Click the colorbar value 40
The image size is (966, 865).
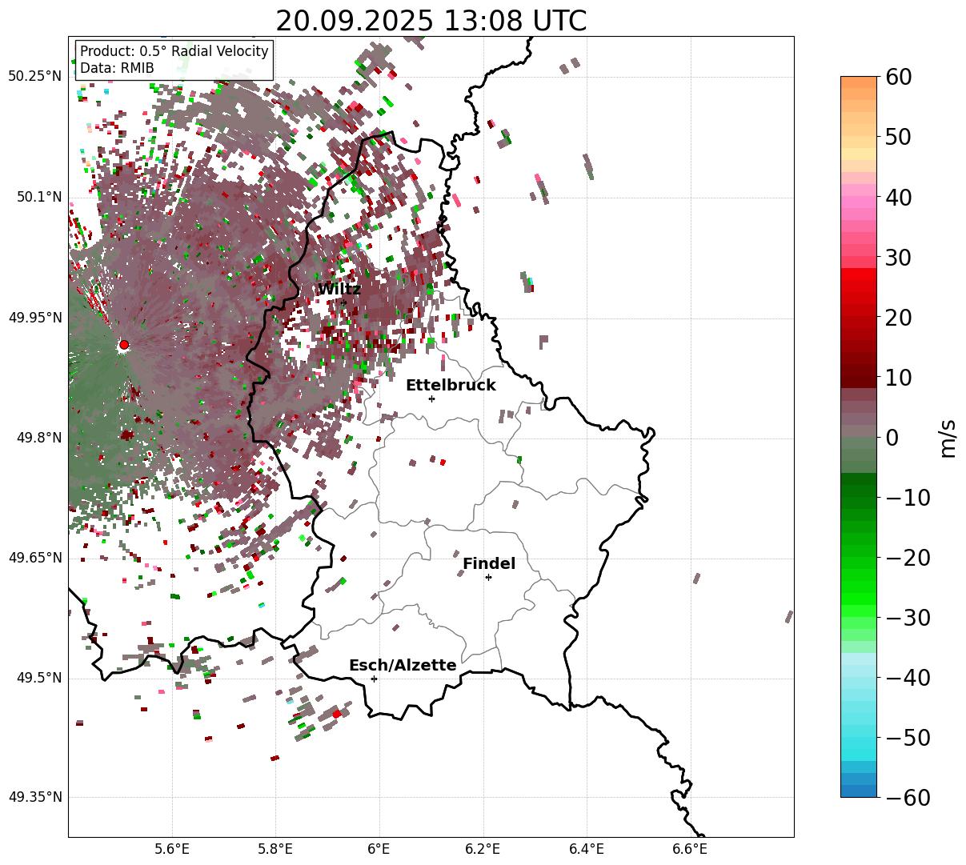(899, 197)
